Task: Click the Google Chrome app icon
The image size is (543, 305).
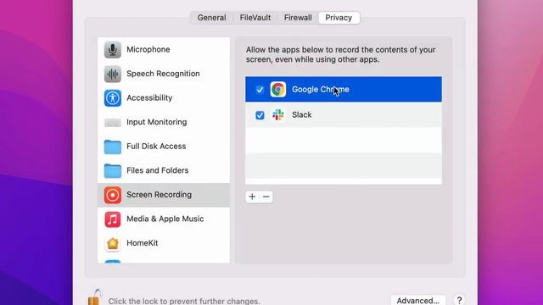Action: click(x=278, y=89)
